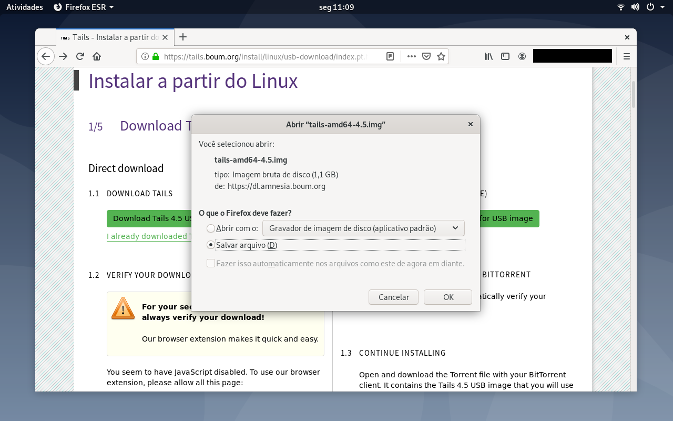Click the browser back arrow button
Image resolution: width=673 pixels, height=421 pixels.
(x=46, y=56)
